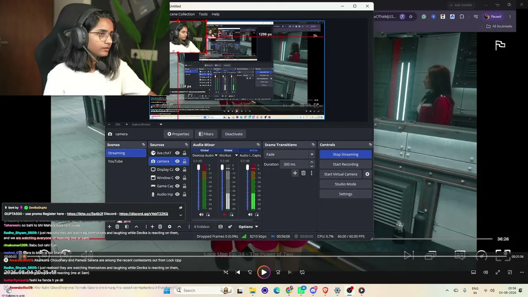Open All Bookmarks folder in Chrome

[x=499, y=26]
